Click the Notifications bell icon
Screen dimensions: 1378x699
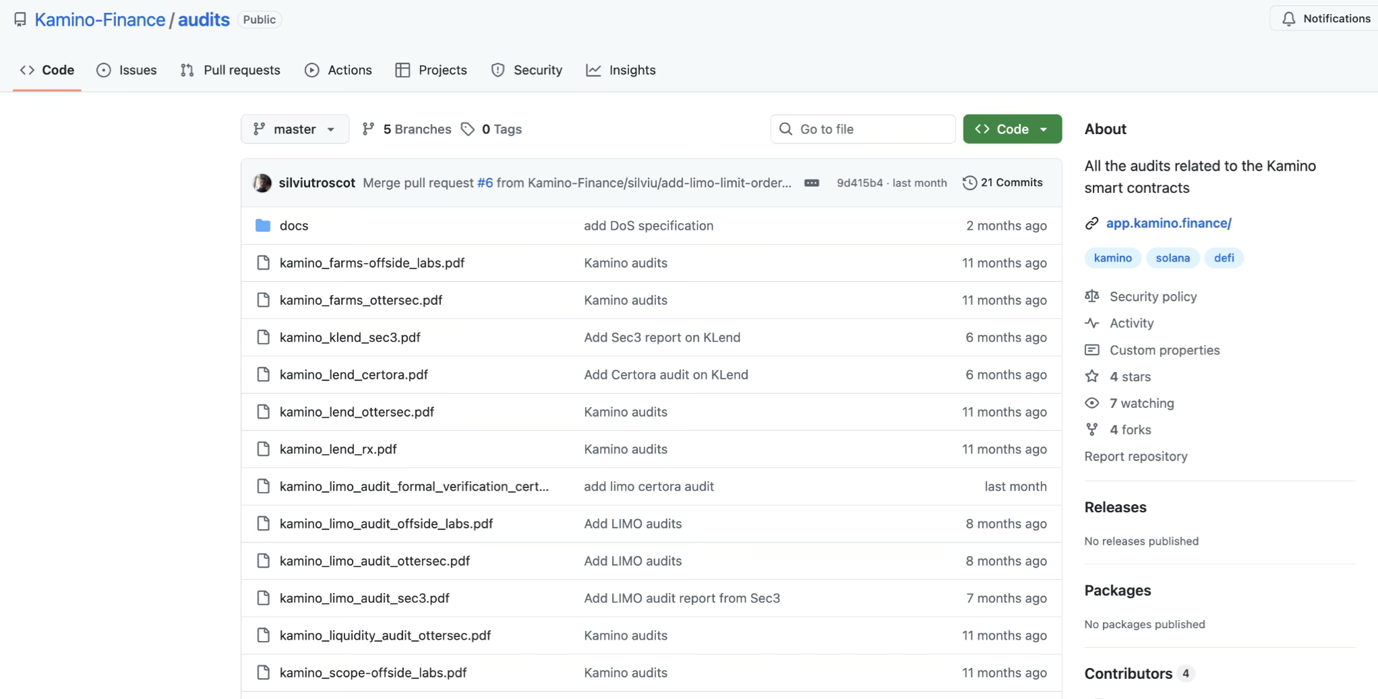point(1288,19)
